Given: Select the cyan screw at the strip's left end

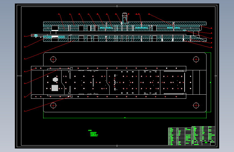Looking at the screenshot, I should pos(36,36).
